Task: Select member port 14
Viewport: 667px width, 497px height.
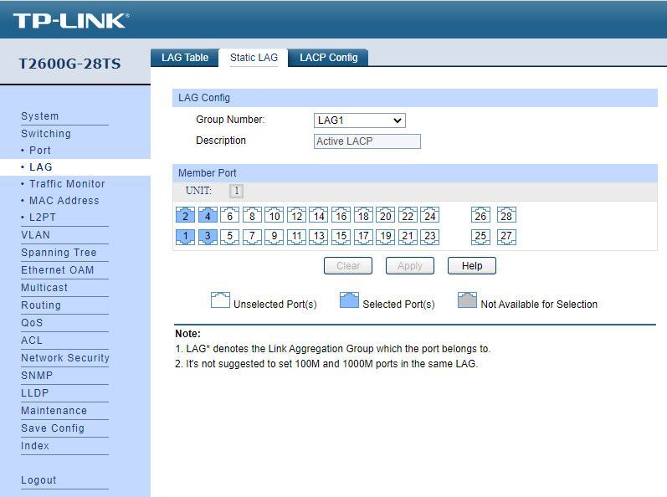Action: [319, 215]
